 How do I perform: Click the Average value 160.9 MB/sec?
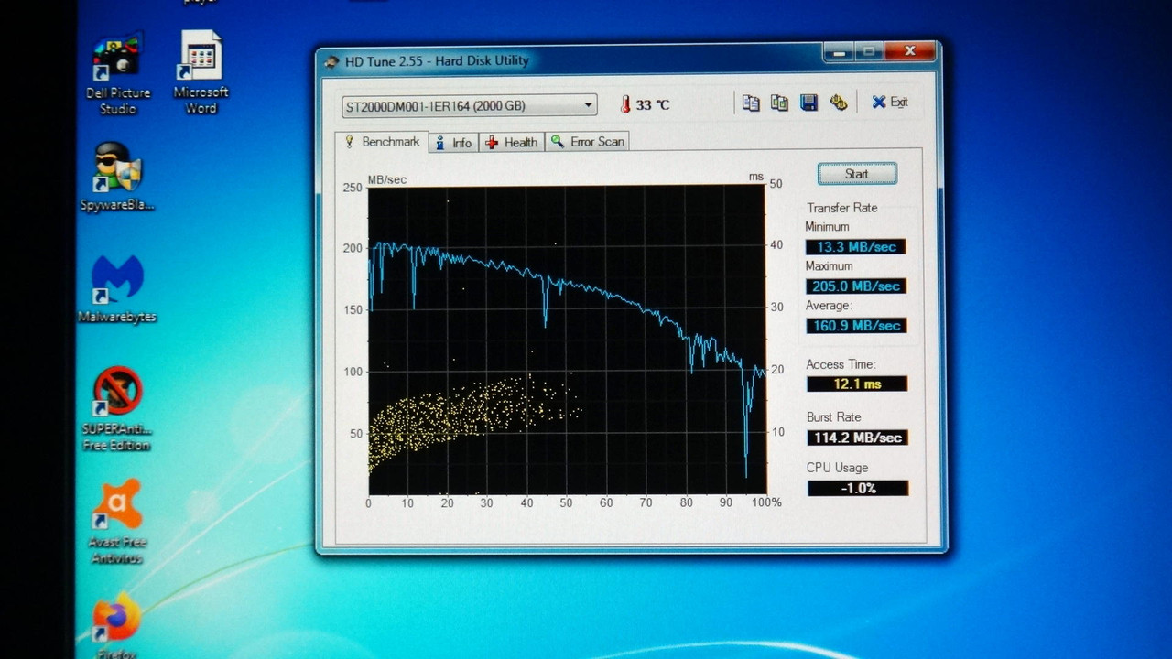pyautogui.click(x=856, y=326)
